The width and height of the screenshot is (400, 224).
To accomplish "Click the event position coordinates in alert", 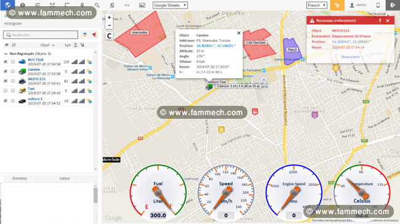I will (351, 42).
